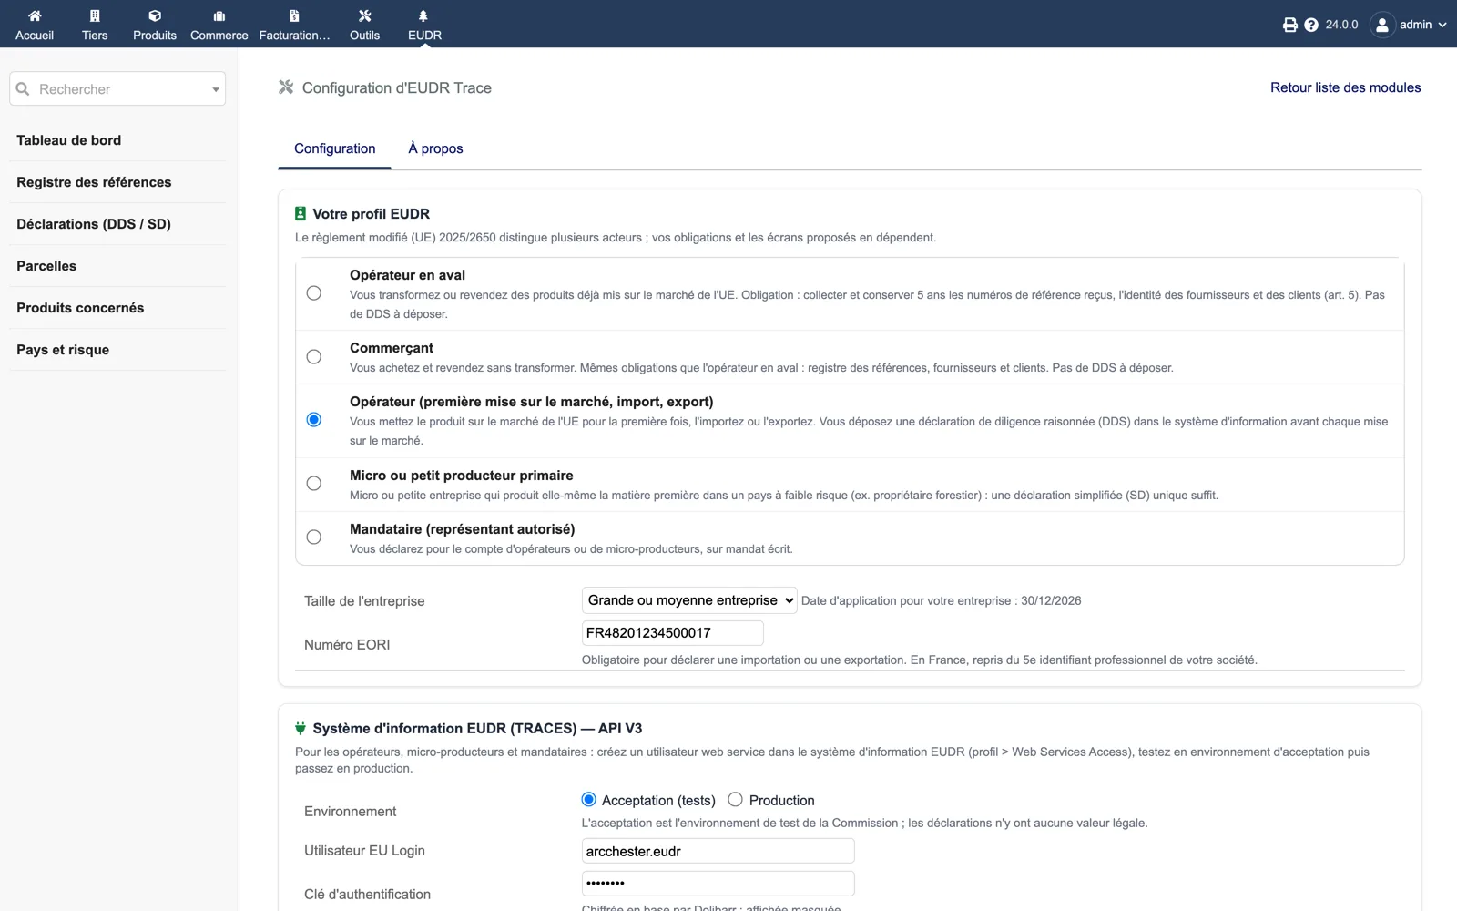The image size is (1457, 911).
Task: Choose Mandataire (représentant autorisé) radio
Action: [x=313, y=537]
